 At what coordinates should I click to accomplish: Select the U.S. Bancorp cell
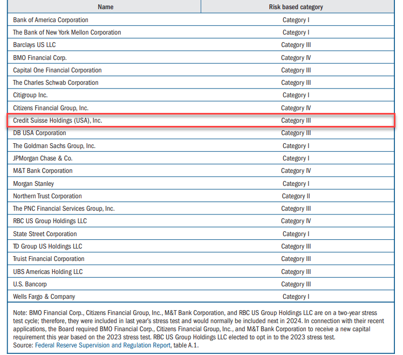click(30, 284)
